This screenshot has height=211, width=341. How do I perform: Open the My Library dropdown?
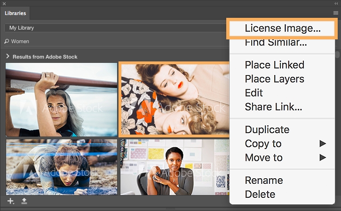pyautogui.click(x=115, y=28)
